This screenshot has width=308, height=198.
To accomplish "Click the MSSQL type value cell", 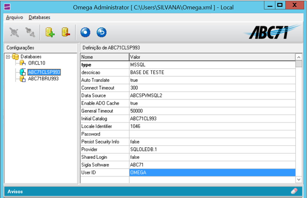I will click(212, 65).
